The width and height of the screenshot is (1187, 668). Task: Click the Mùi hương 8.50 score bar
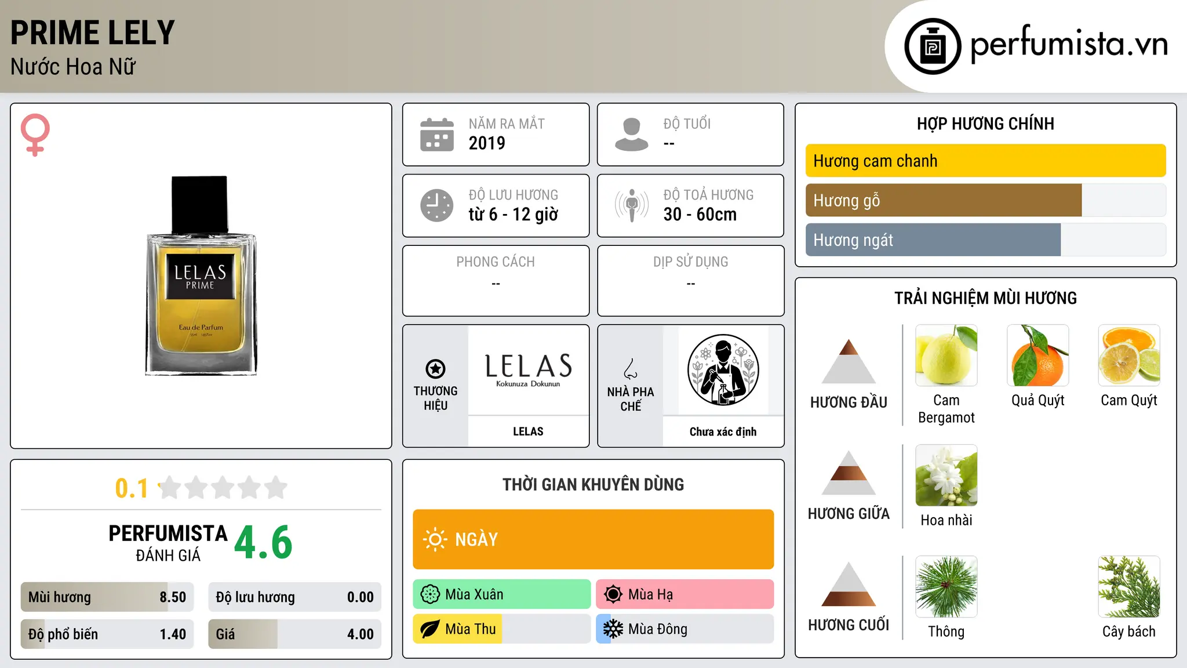[x=107, y=597]
